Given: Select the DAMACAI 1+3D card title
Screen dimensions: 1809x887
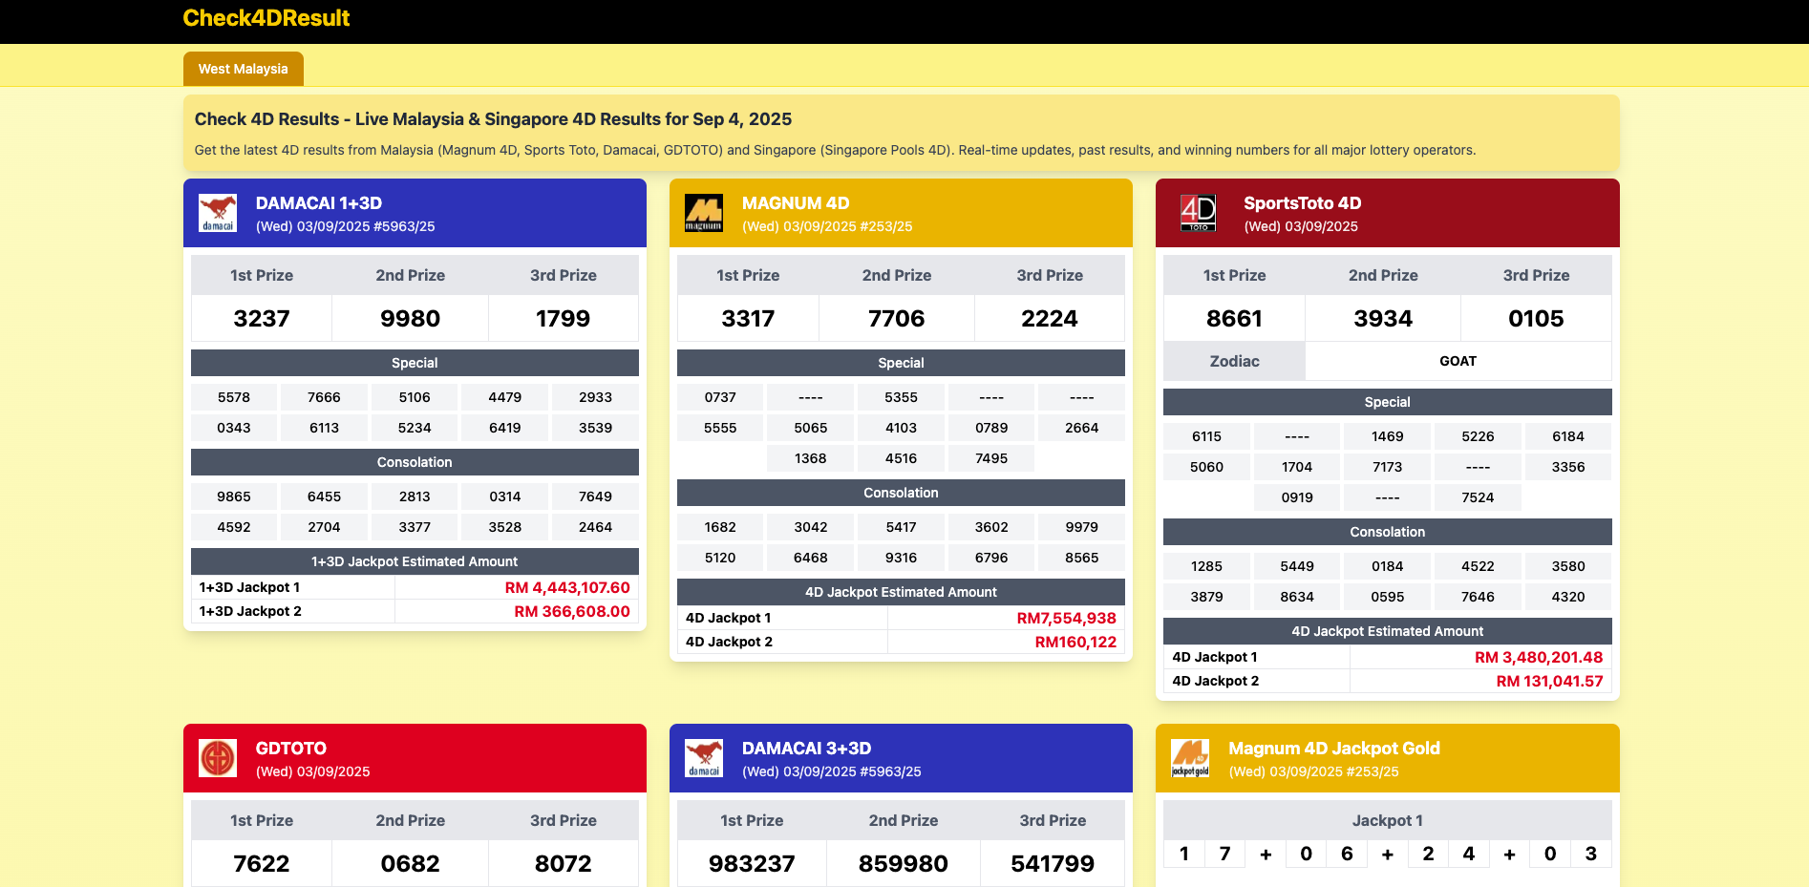Looking at the screenshot, I should click(318, 203).
